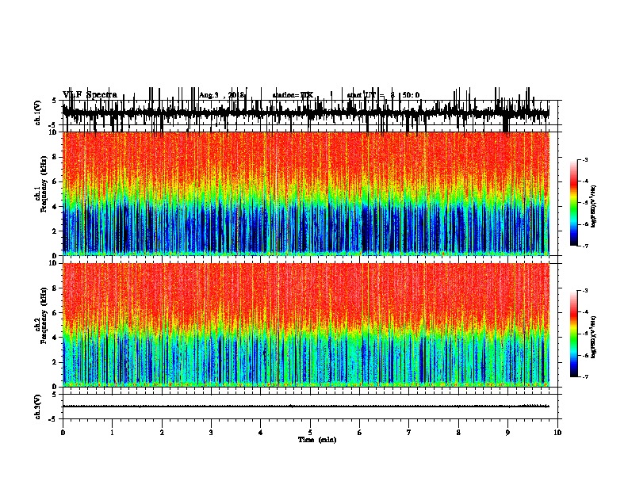This screenshot has width=628, height=485.
Task: Click the 'station=' header label
Action: point(286,95)
